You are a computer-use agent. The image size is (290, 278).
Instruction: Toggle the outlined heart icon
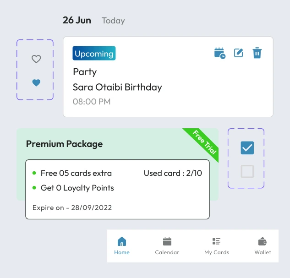[36, 59]
